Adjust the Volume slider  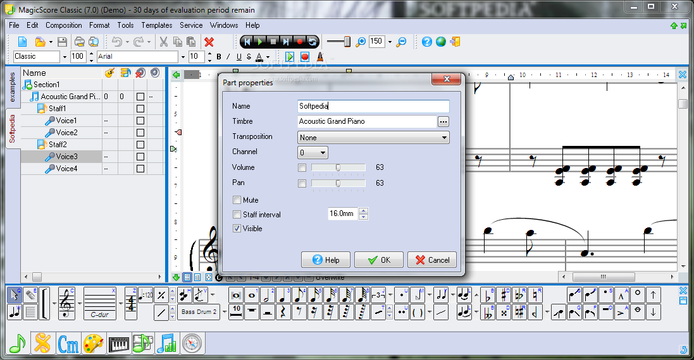pos(338,167)
